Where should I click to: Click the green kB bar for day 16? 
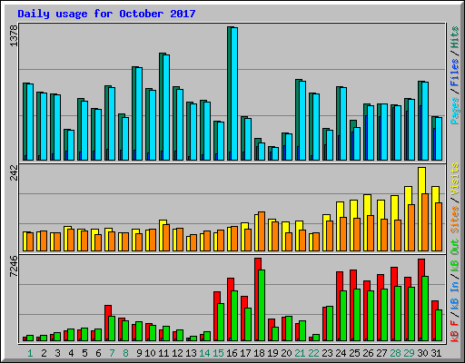[x=234, y=316]
